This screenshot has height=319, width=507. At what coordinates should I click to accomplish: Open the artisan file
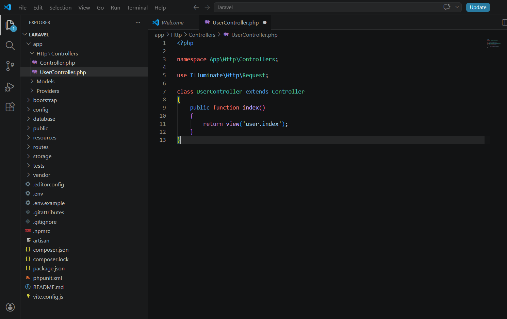coord(84,240)
